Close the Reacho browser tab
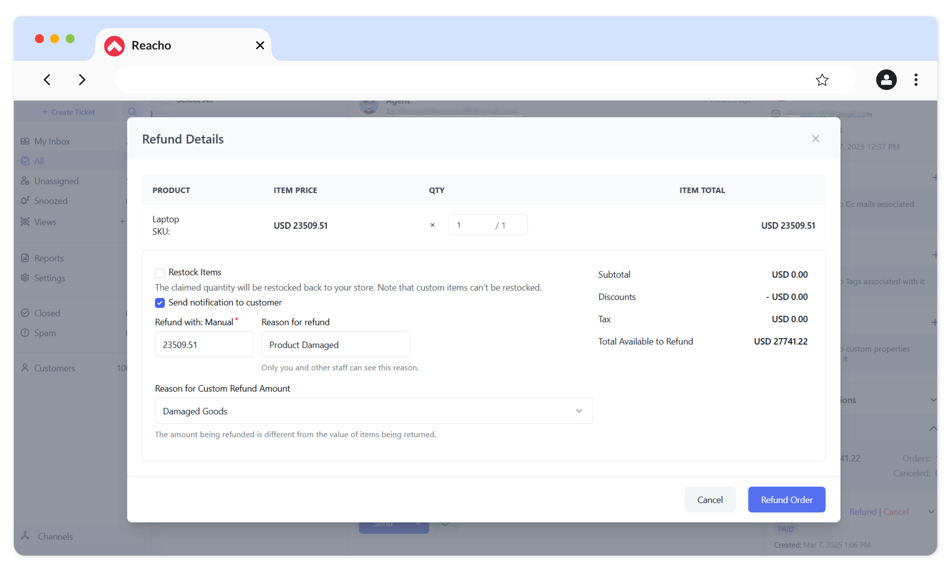951x569 pixels. pyautogui.click(x=260, y=46)
